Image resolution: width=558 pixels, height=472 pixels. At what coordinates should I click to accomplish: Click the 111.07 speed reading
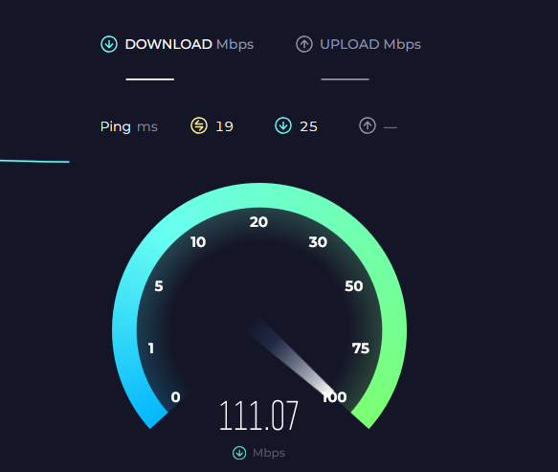[x=258, y=416]
